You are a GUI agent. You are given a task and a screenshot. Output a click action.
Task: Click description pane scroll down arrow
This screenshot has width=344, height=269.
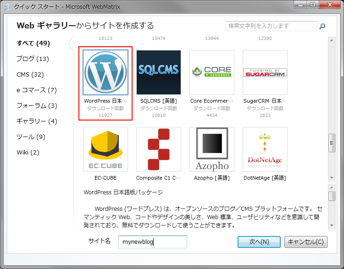(332, 225)
